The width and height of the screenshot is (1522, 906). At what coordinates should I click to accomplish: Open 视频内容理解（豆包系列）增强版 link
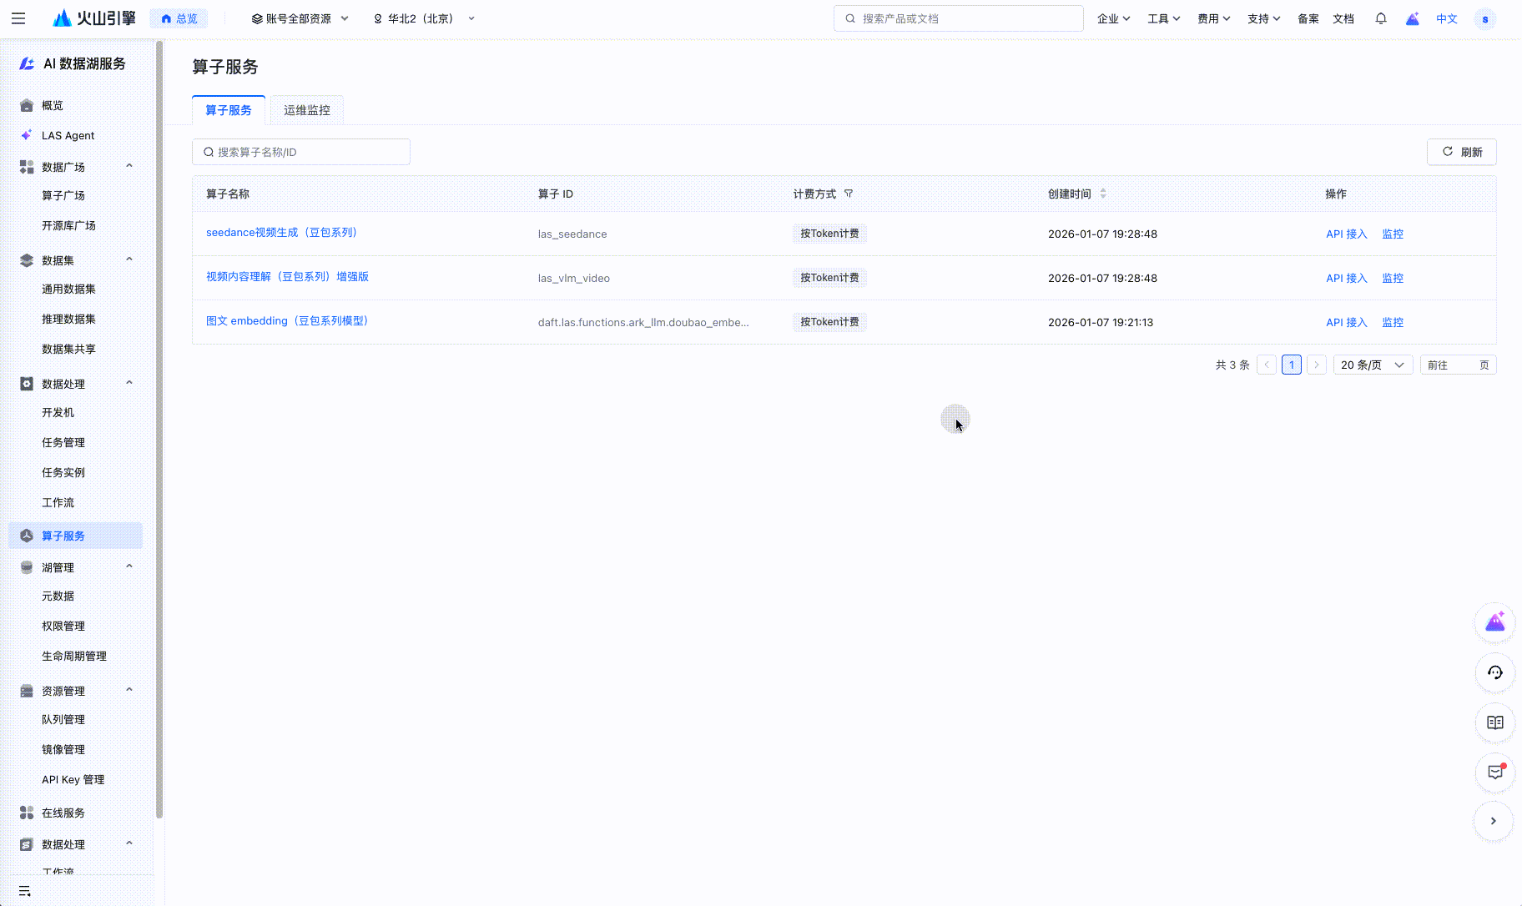(288, 277)
